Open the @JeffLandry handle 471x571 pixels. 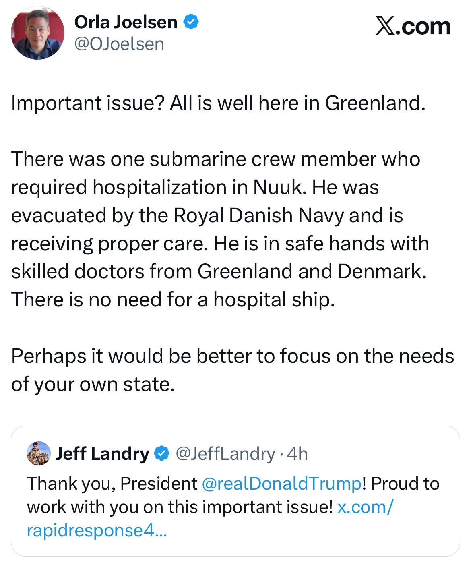225,454
